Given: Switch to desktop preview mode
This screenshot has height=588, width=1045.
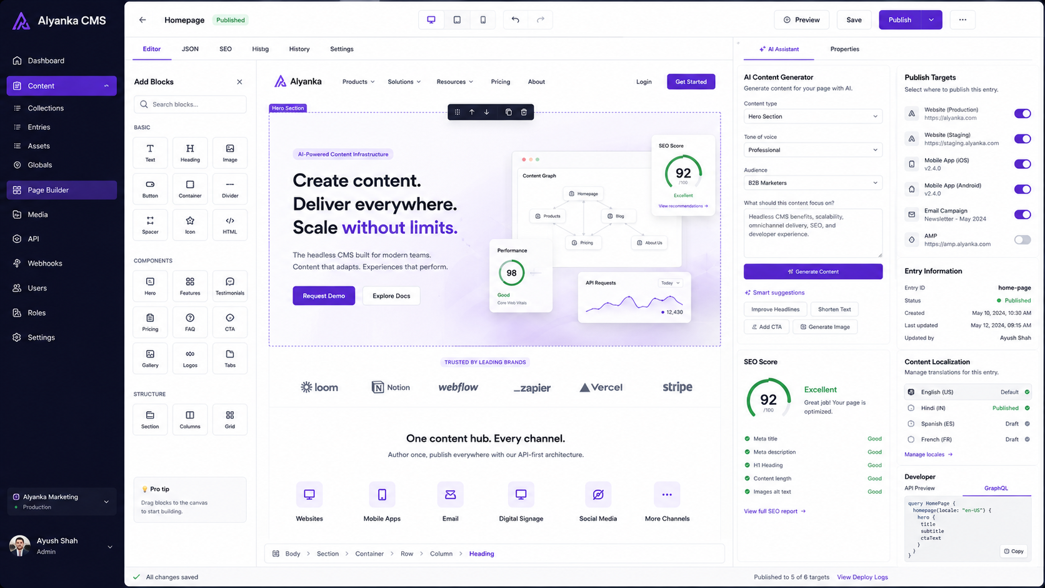Looking at the screenshot, I should [431, 20].
